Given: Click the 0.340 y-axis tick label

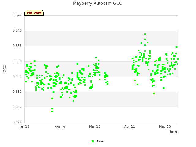Looking at the screenshot, I should [x=17, y=31].
